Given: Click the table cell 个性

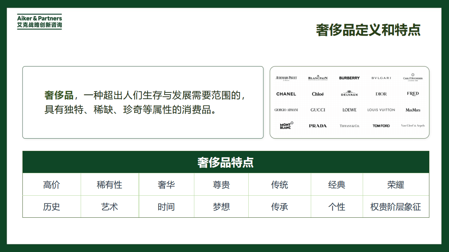Looking at the screenshot, I should point(337,207).
